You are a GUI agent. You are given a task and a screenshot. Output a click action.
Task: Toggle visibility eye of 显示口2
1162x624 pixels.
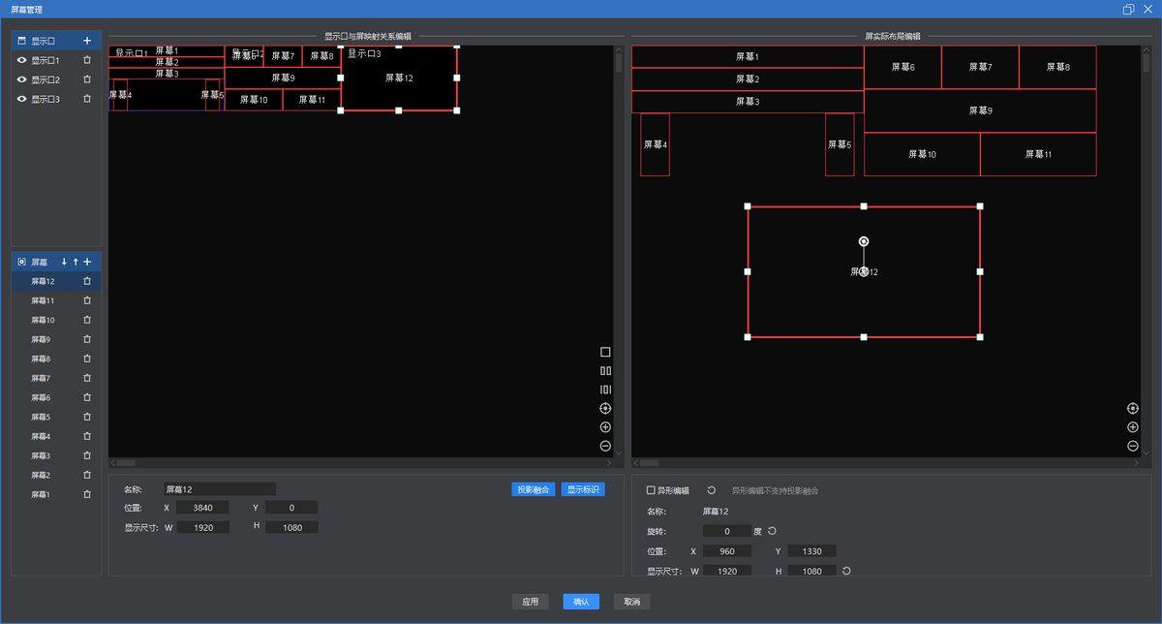22,79
